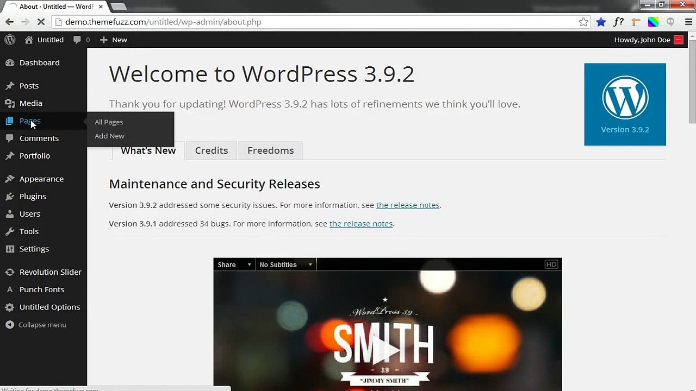Click the Settings sliders icon
Image resolution: width=696 pixels, height=391 pixels.
point(10,249)
